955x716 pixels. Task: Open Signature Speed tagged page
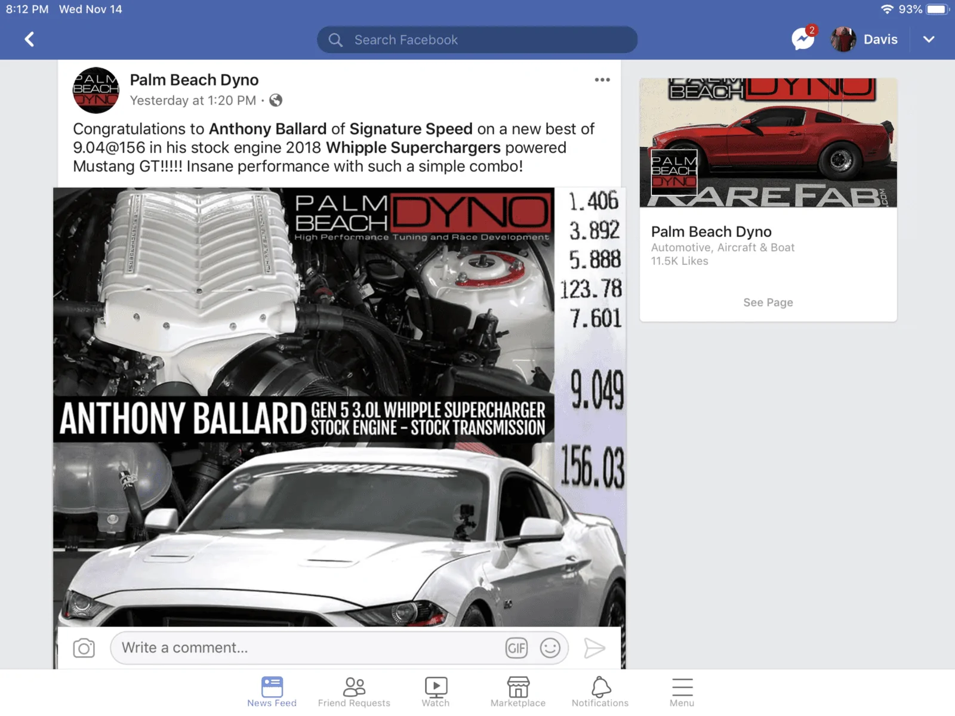click(x=411, y=129)
